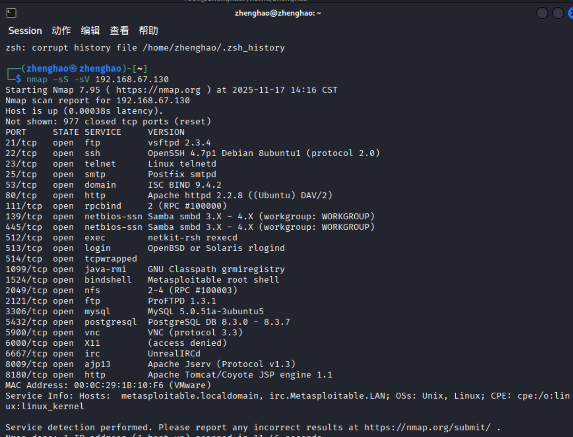Click the 6667/tcp irc row
Screen dimensions: 573x437
tap(103, 354)
